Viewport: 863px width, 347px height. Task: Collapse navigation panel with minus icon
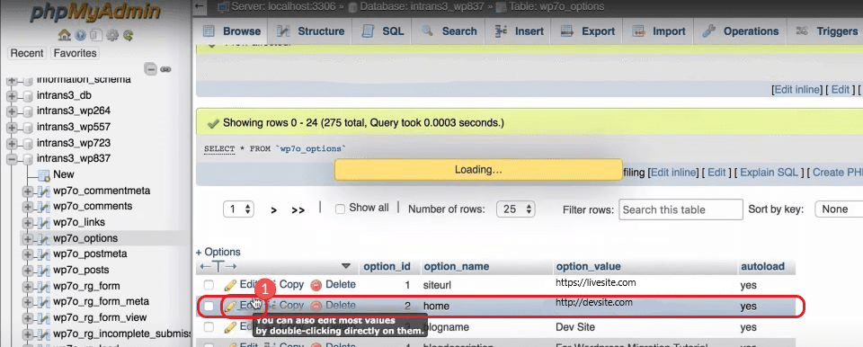click(x=151, y=69)
